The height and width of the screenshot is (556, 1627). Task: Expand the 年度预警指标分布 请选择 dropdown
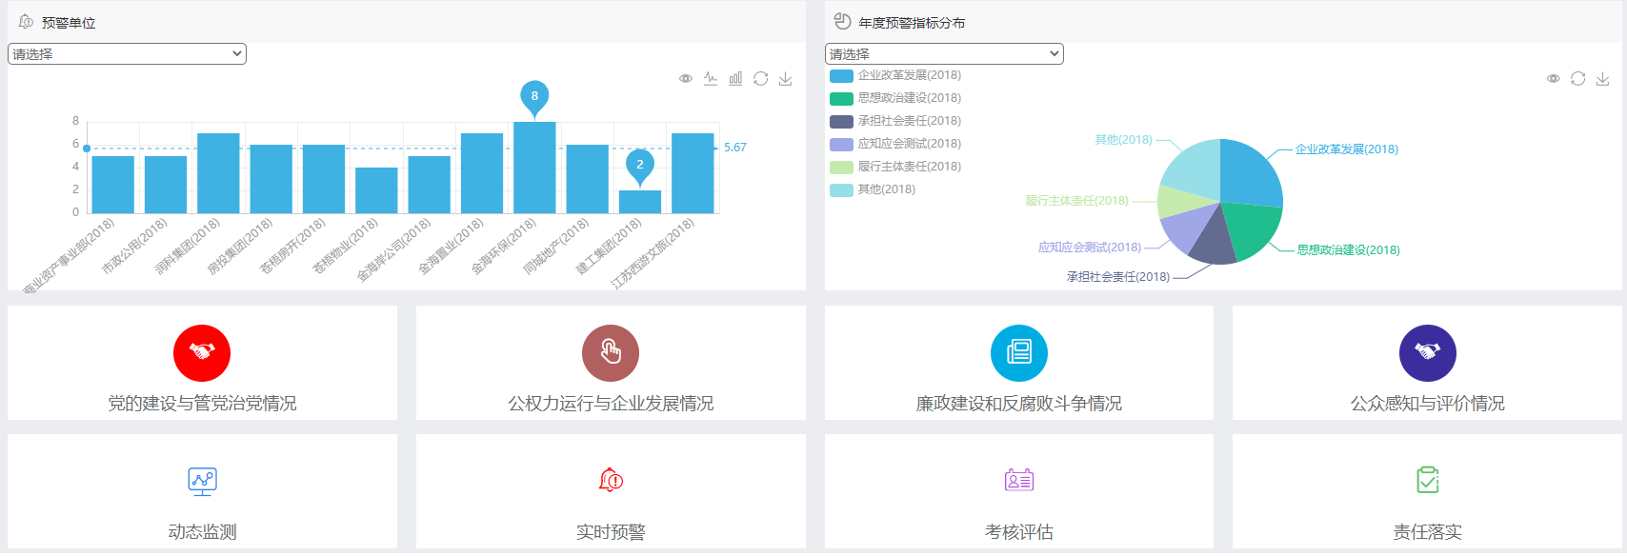(944, 54)
